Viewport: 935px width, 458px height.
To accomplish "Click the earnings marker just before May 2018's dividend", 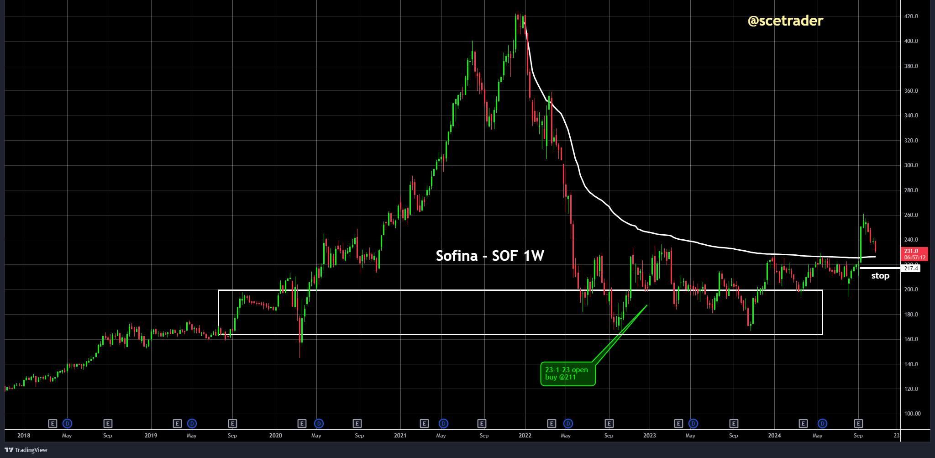I will point(53,424).
